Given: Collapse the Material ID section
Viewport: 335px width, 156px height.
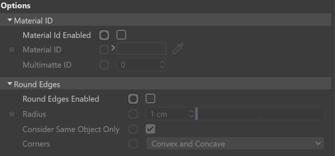Looking at the screenshot, I should click(x=10, y=20).
